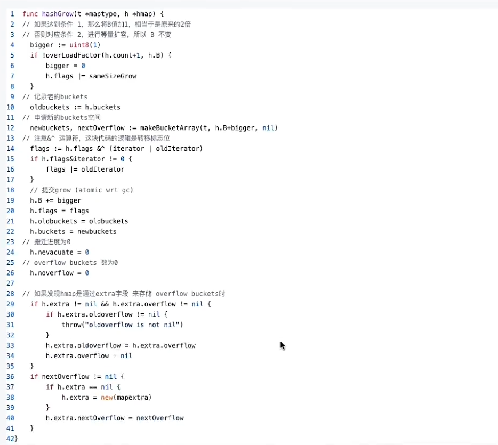Image resolution: width=498 pixels, height=445 pixels.
Task: Click the comment '// 搬迁进度为0'
Action: [47, 242]
